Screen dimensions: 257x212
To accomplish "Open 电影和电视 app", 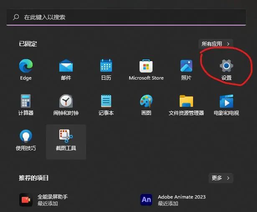I will pyautogui.click(x=226, y=105).
